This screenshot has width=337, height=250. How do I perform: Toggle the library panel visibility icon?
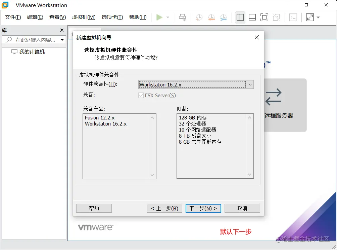240,17
